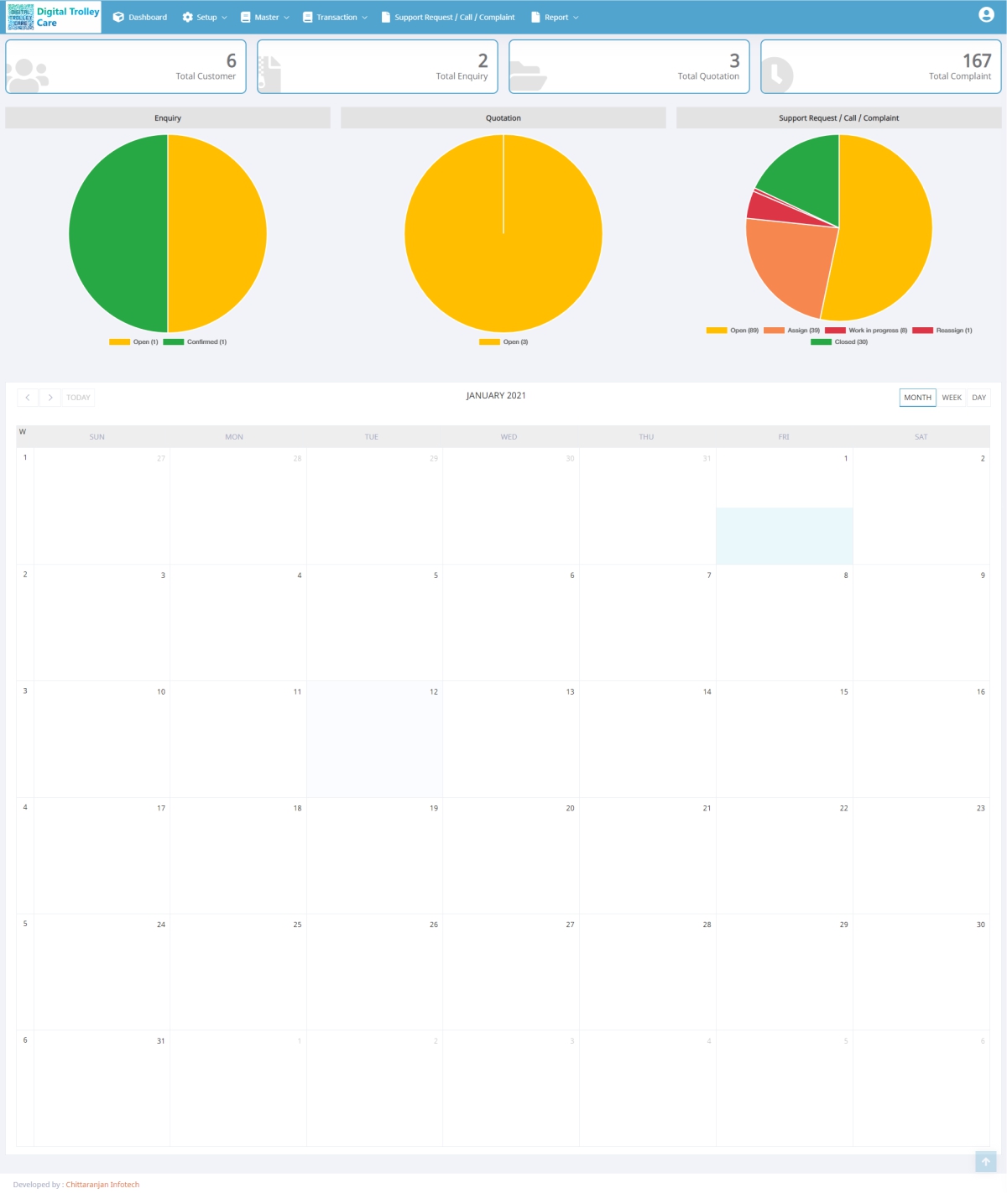Viewport: 1007px width, 1193px height.
Task: Click green Confirmed slice of Enquiry pie
Action: click(x=117, y=233)
